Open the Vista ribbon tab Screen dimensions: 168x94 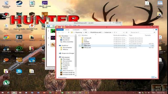85,30
